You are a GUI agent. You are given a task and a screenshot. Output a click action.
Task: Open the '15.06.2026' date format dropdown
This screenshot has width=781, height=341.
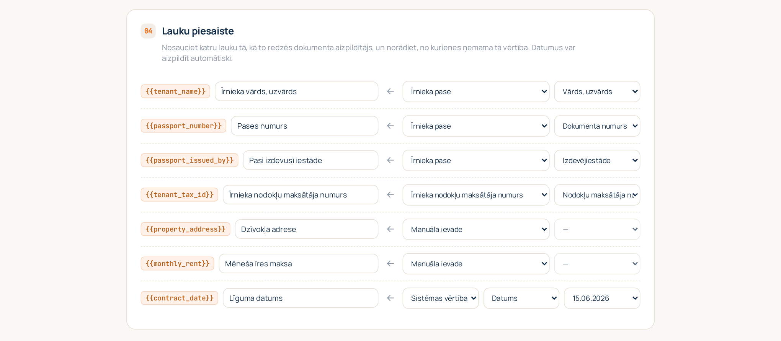pos(602,298)
